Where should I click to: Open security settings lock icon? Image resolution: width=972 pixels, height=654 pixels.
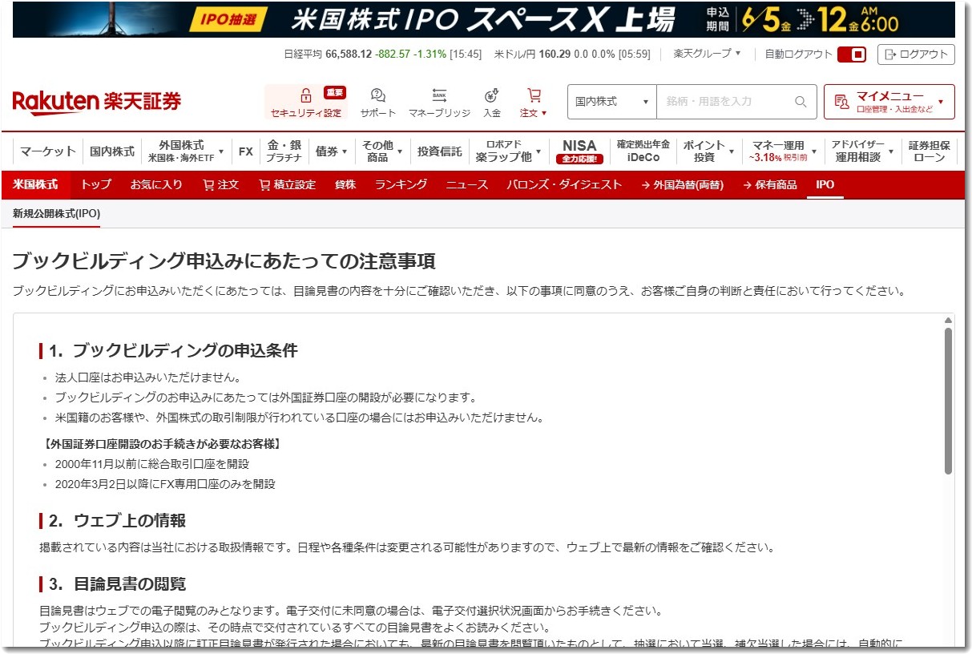(305, 95)
